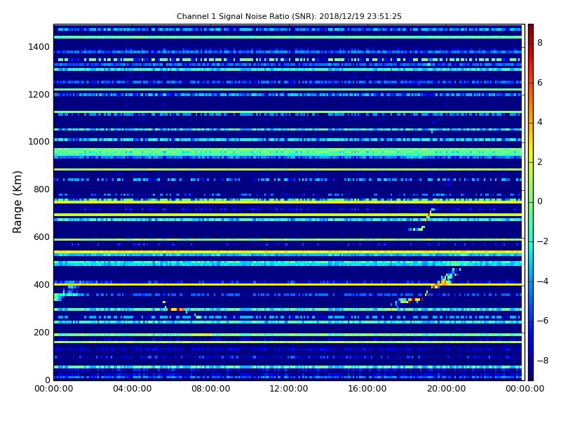This screenshot has height=421, width=561.
Task: Click the colorbar label −4
Action: 543,281
